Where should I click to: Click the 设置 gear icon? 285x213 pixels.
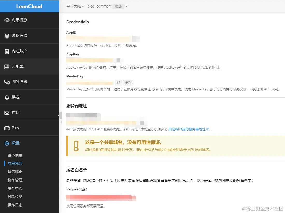tap(7, 143)
